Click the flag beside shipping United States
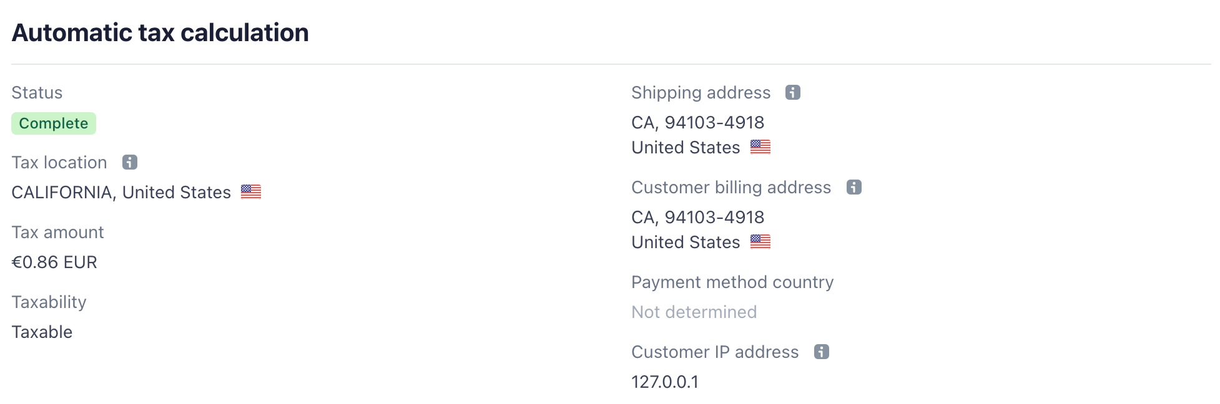1220x404 pixels. click(760, 147)
